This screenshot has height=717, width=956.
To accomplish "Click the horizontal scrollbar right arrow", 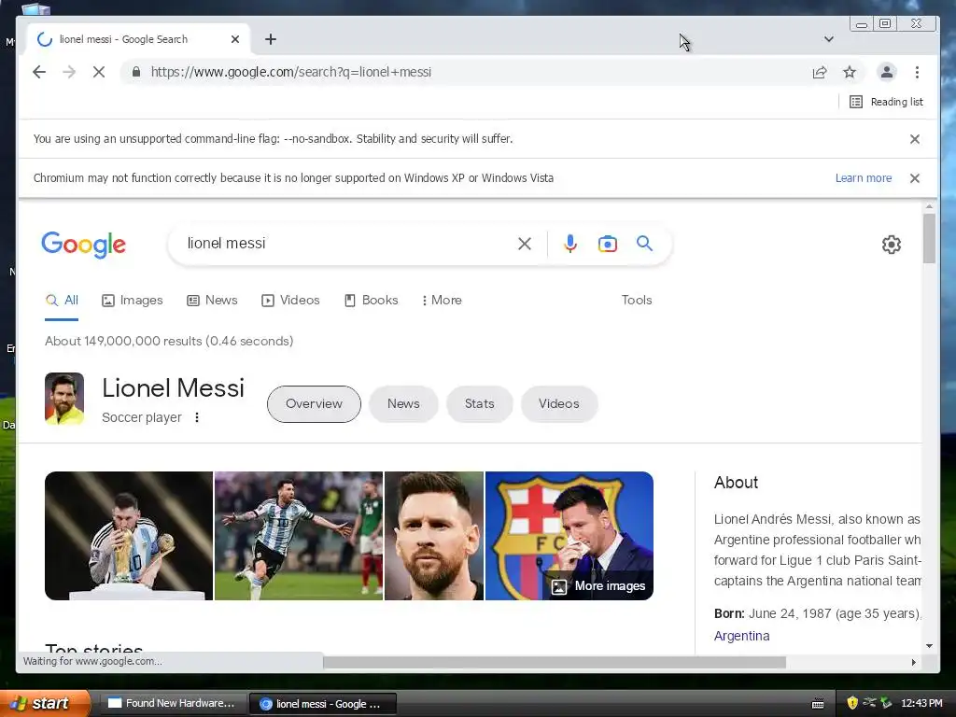I will (913, 662).
